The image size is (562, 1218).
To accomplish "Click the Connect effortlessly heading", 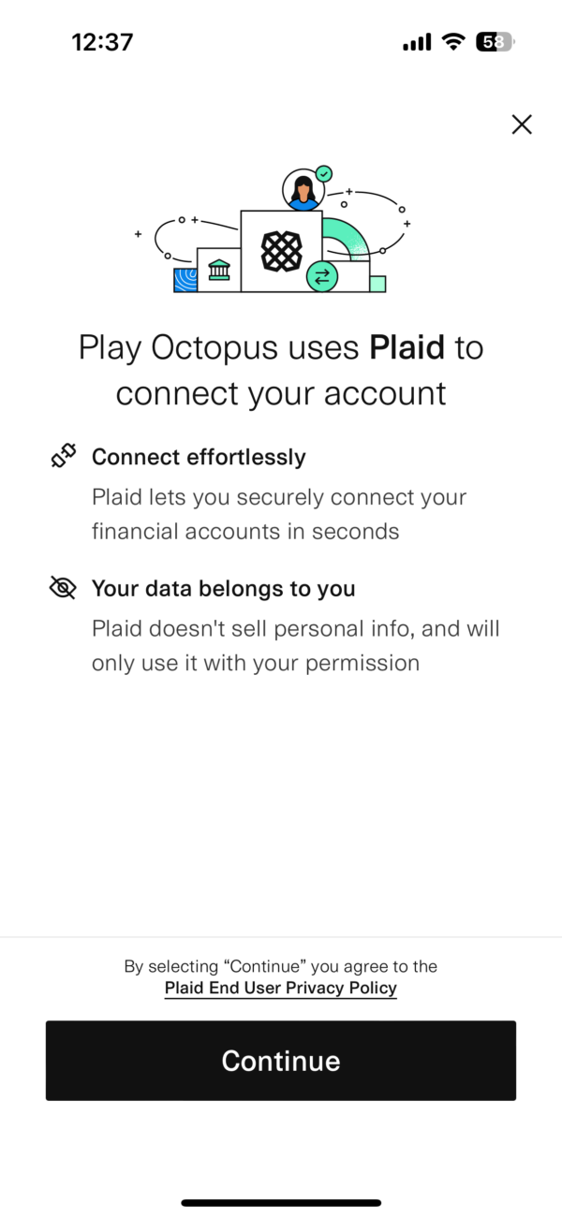I will coord(198,457).
